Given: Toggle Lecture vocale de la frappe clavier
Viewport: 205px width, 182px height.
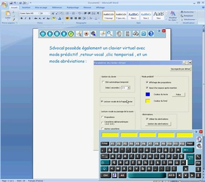Looking at the screenshot, I should tap(102, 101).
